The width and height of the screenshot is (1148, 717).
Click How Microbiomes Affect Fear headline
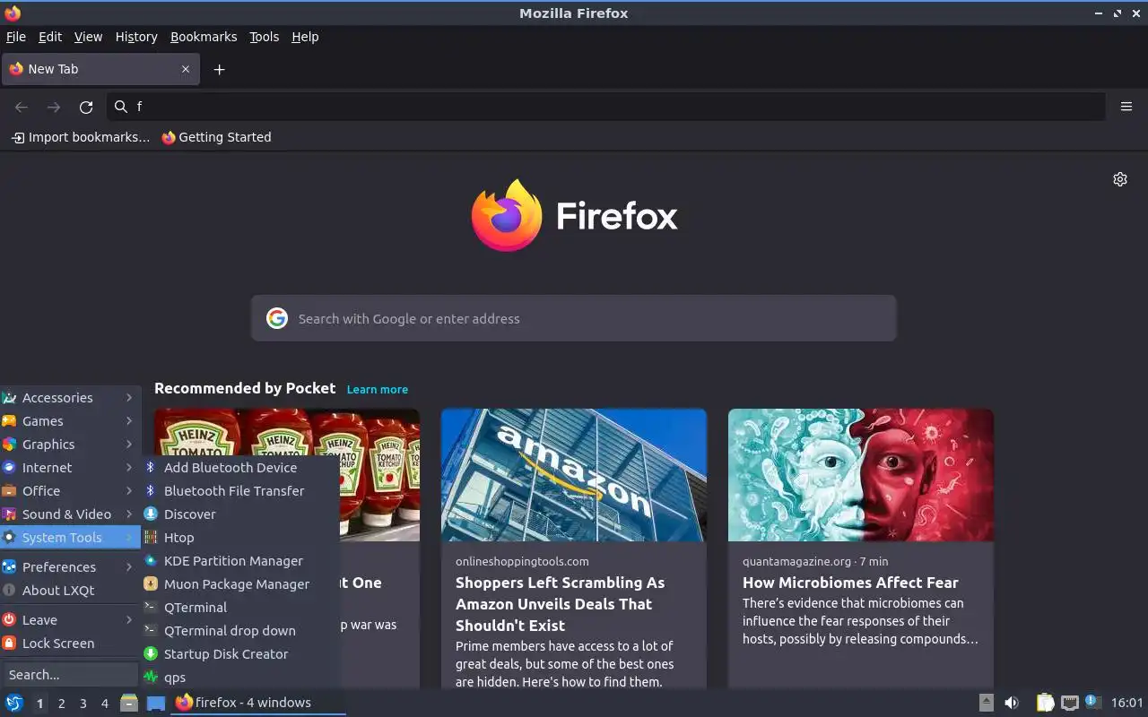pyautogui.click(x=850, y=583)
